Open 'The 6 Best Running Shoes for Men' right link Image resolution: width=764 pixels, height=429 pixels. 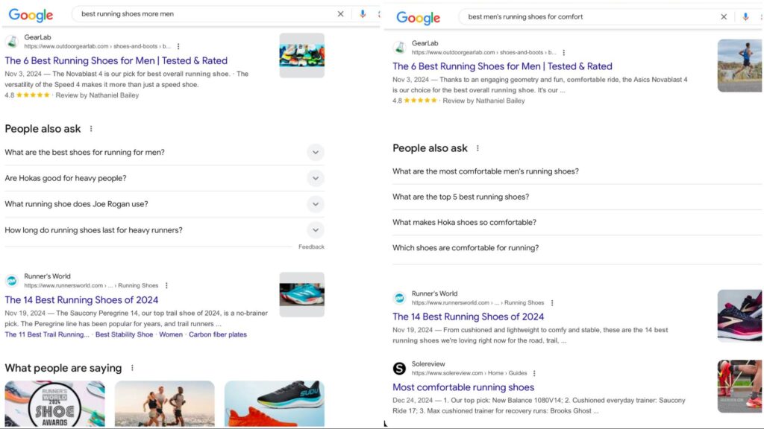pos(502,66)
